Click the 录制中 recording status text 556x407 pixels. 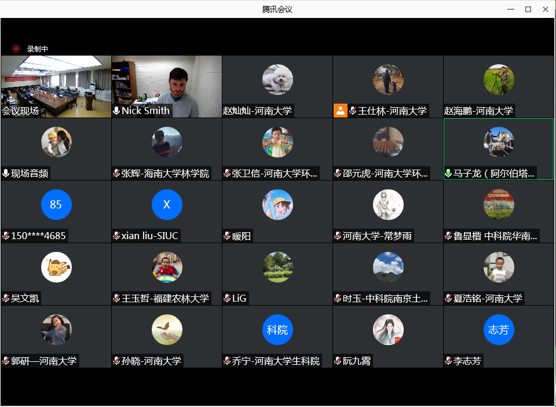[x=38, y=49]
